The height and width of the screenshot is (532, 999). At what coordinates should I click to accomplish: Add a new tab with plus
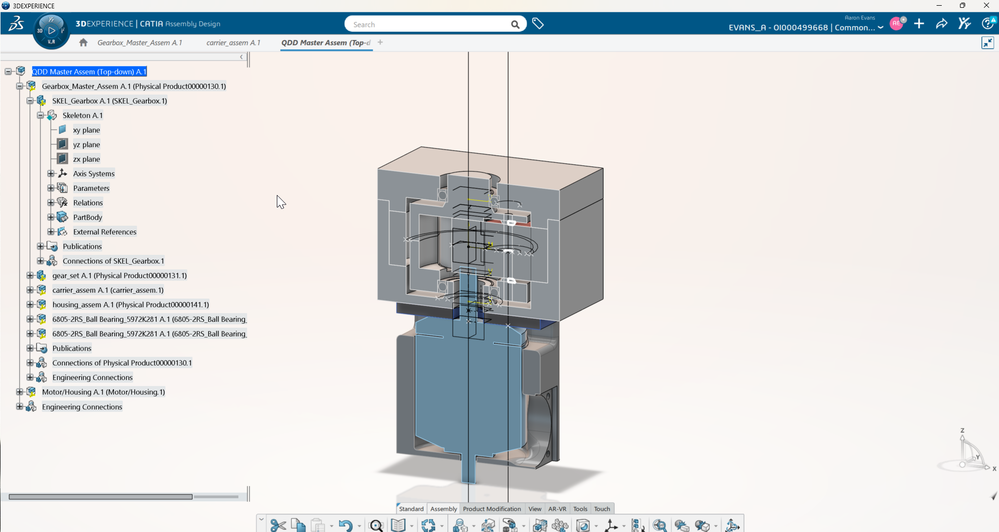(x=380, y=43)
